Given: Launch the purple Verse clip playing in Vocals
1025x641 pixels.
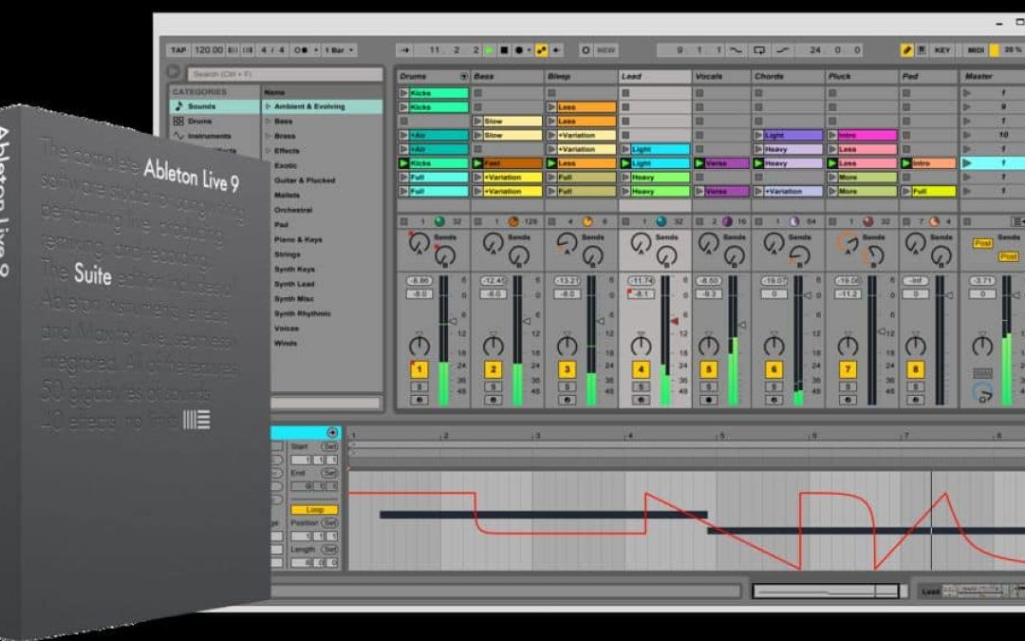Looking at the screenshot, I should [x=699, y=163].
